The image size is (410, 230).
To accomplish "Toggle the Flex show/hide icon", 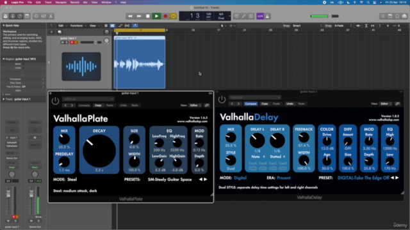I will point(127,26).
